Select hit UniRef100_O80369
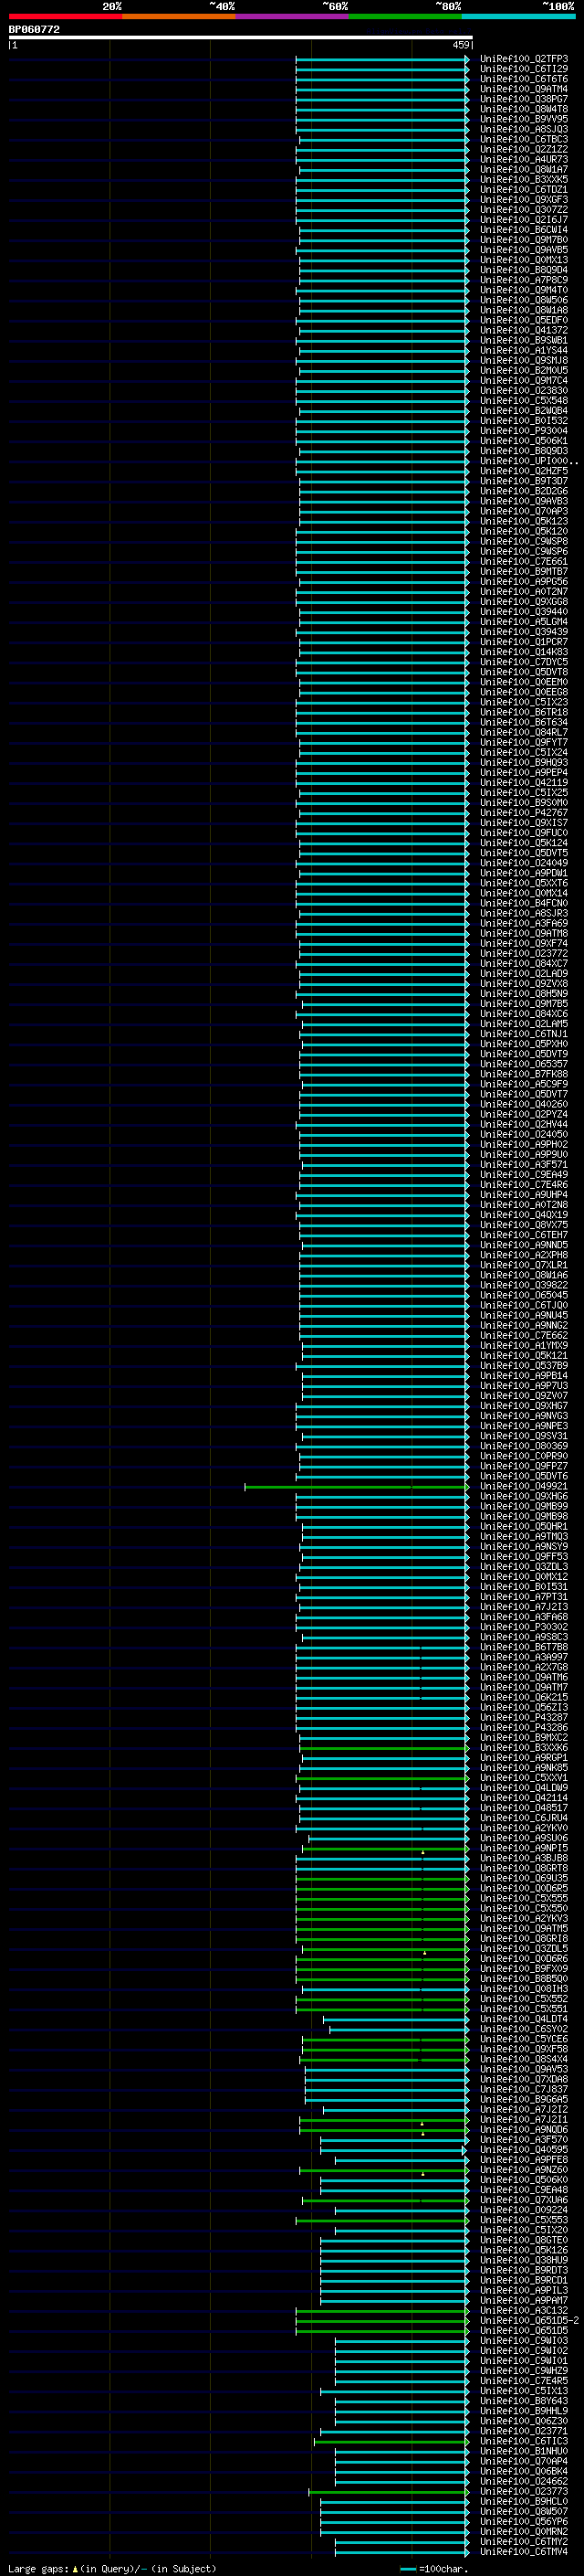The image size is (584, 2576). (523, 1446)
